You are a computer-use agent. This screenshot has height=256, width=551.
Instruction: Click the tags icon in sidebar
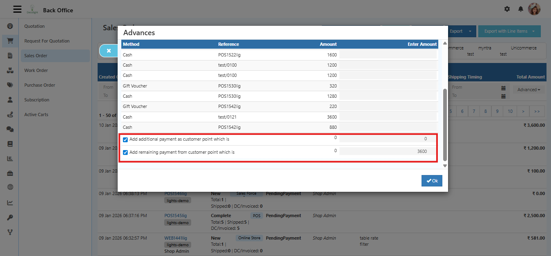[10, 85]
